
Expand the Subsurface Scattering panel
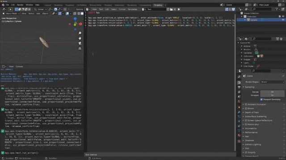(256, 116)
